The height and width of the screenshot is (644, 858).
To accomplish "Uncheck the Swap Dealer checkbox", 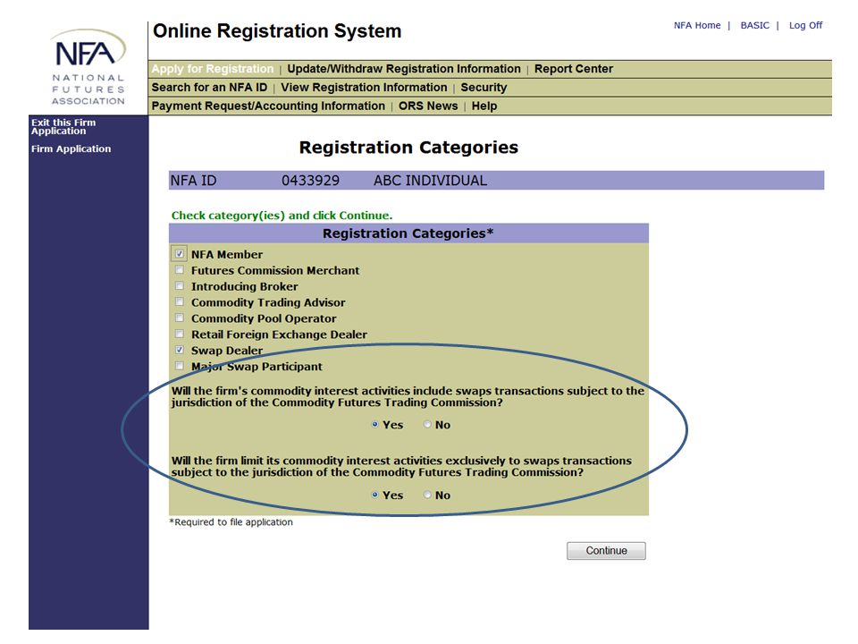I will [180, 350].
